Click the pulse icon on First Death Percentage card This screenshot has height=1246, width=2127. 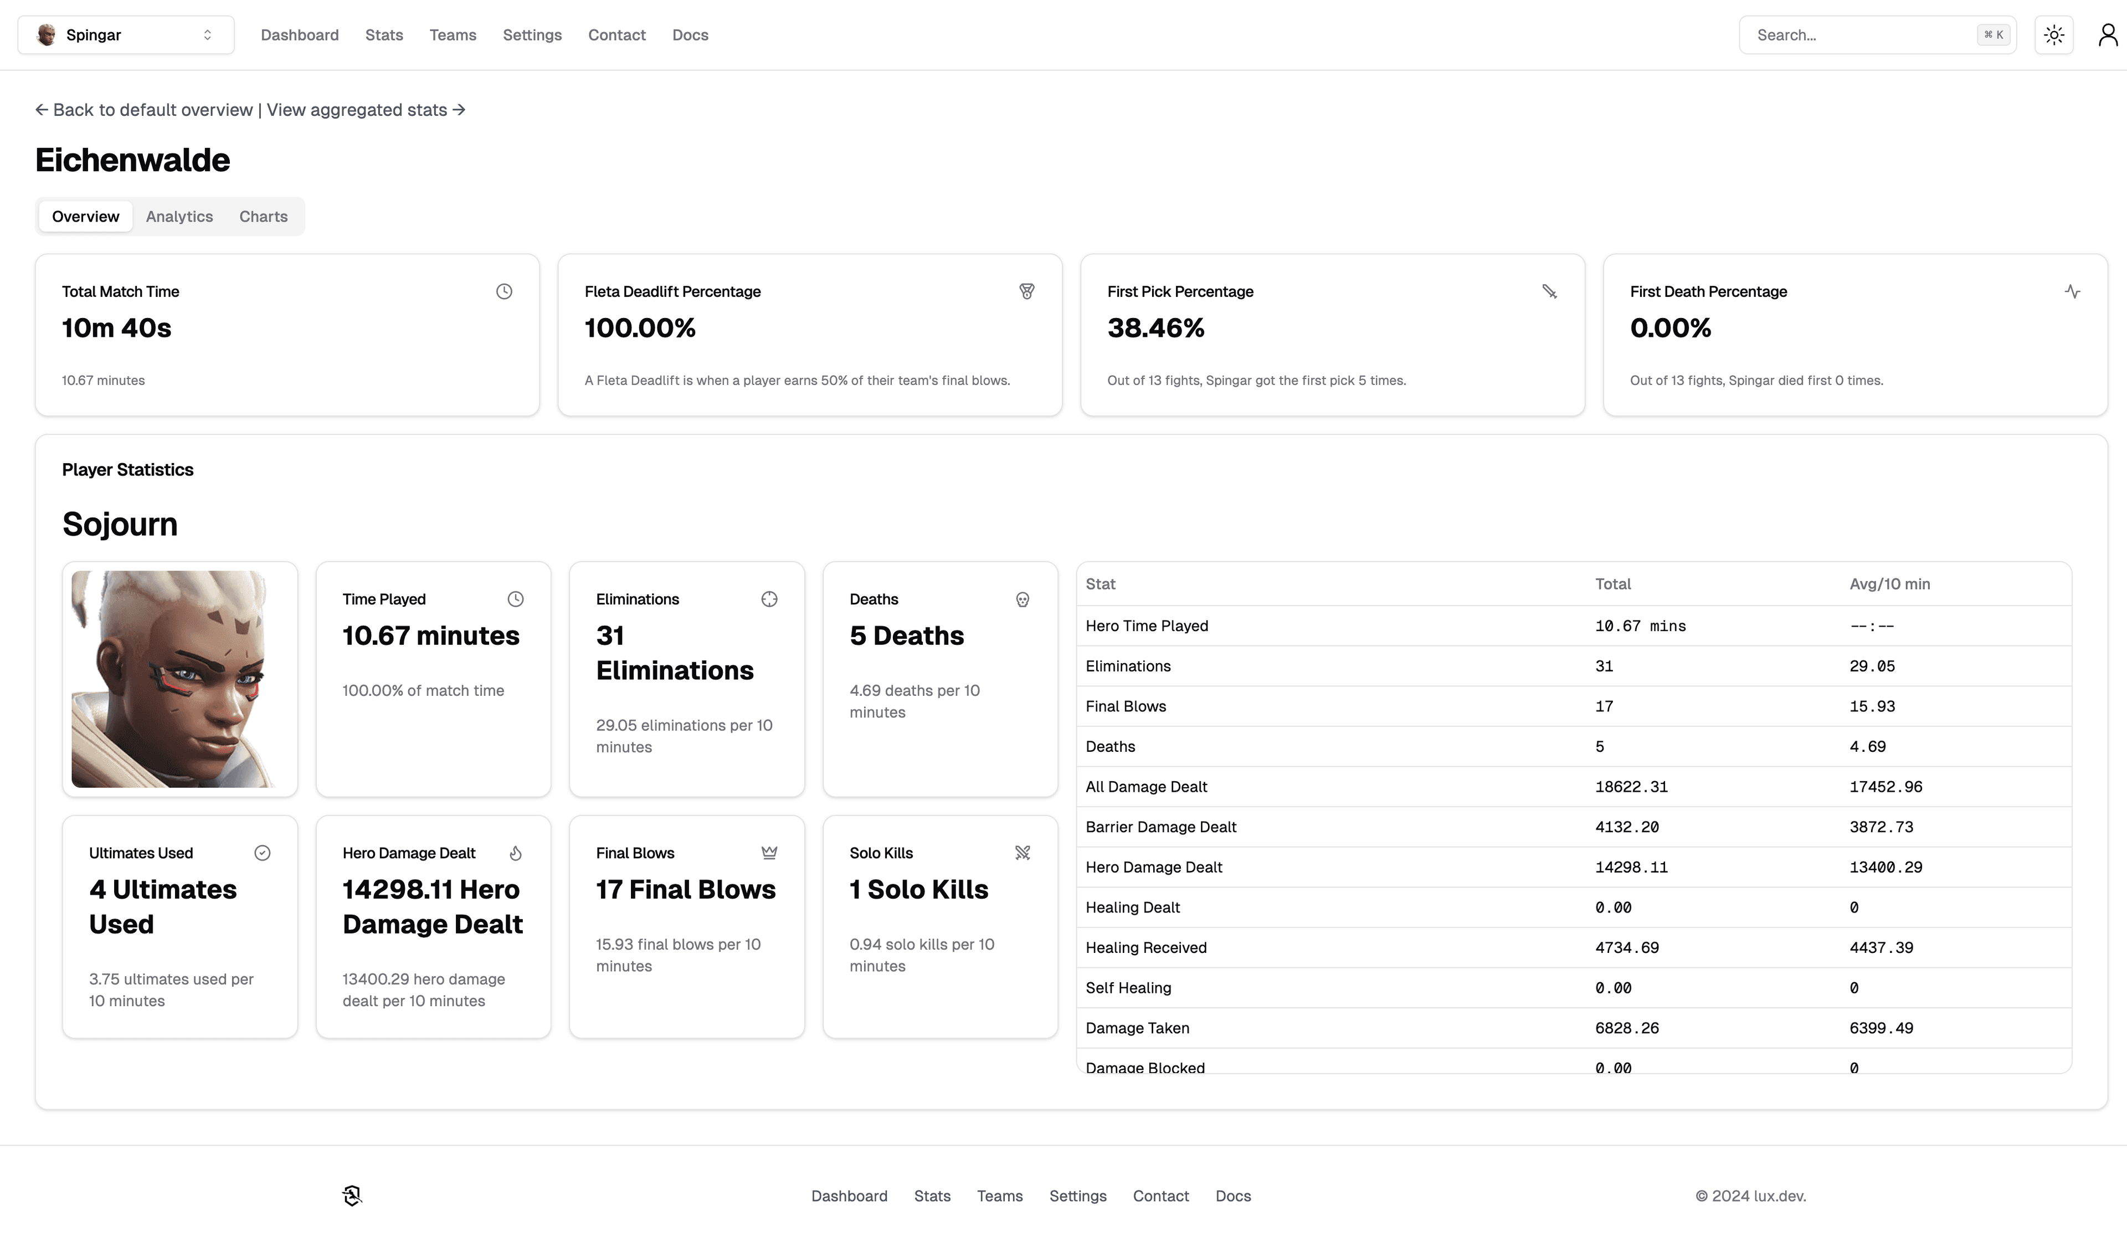[2072, 291]
